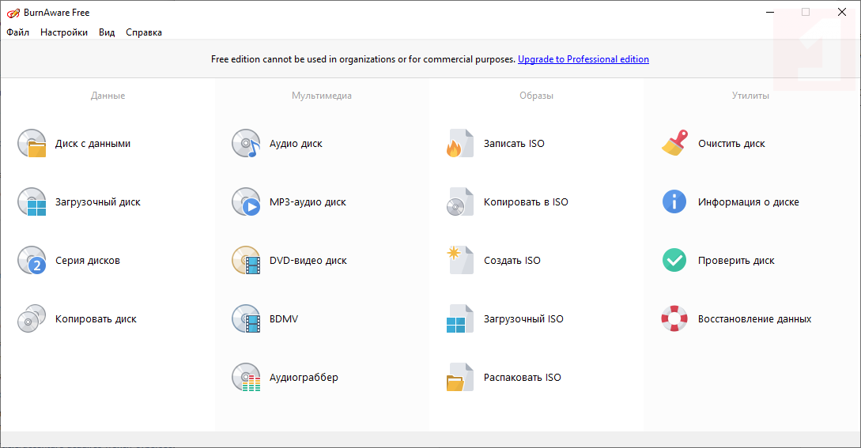Image resolution: width=861 pixels, height=448 pixels.
Task: Click the Проверить диск text label
Action: (736, 261)
